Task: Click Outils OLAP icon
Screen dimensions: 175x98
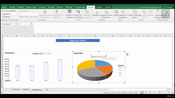Action: tap(144, 12)
